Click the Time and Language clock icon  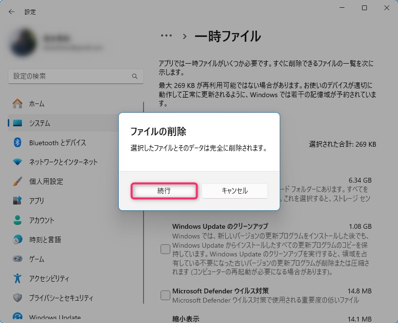18,239
